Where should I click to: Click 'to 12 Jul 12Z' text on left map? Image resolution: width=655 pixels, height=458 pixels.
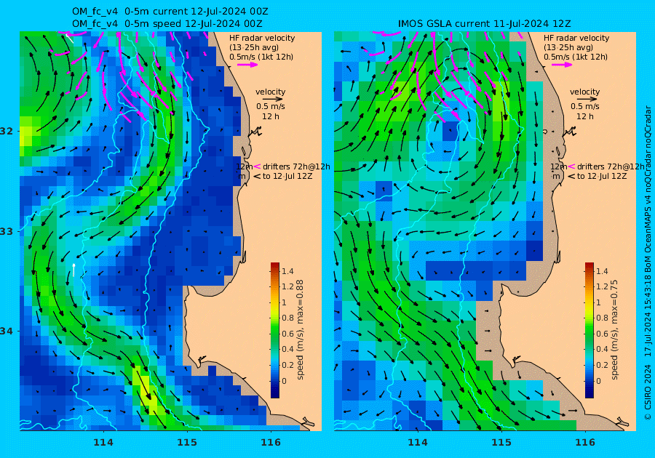click(x=287, y=176)
